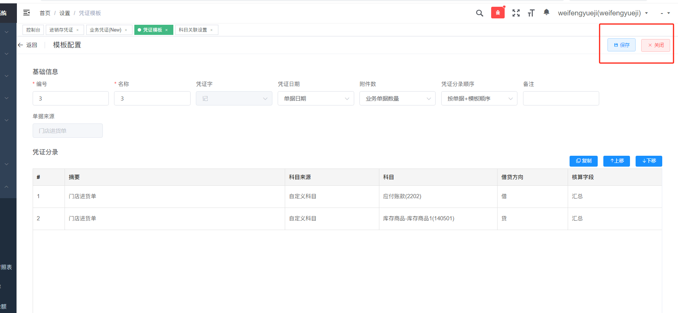Click the 上移 move up button
This screenshot has width=678, height=313.
pyautogui.click(x=616, y=161)
